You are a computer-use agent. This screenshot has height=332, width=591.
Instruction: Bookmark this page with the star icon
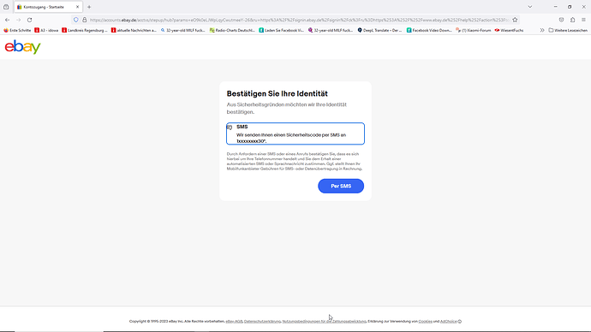pyautogui.click(x=515, y=20)
